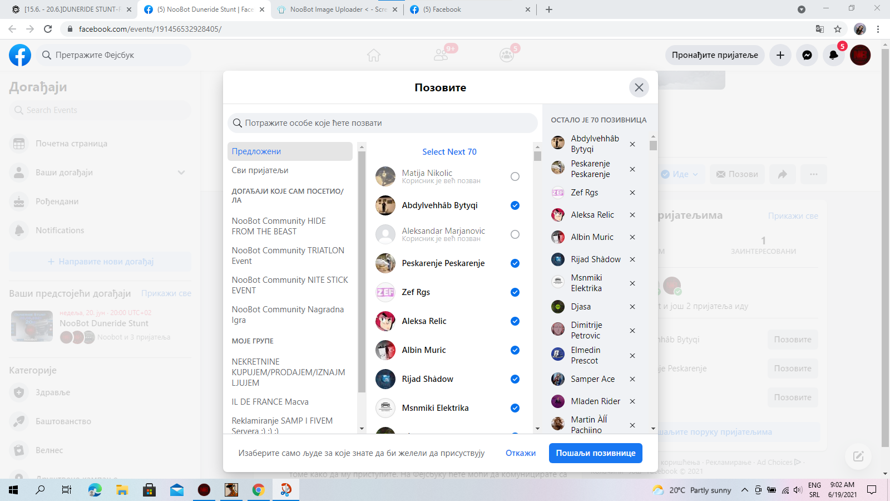The width and height of the screenshot is (890, 501).
Task: Deselect Albin Muric checkbox
Action: click(x=515, y=350)
